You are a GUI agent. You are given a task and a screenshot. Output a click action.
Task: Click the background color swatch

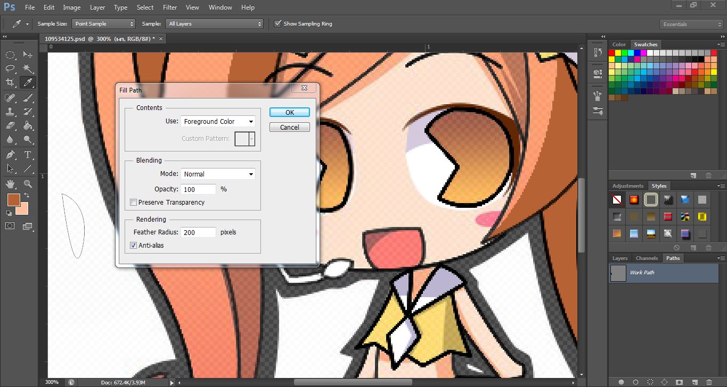pyautogui.click(x=23, y=211)
